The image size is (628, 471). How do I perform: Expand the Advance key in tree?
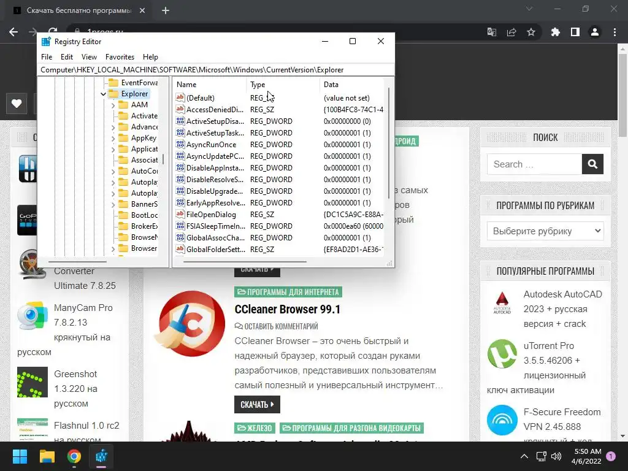pyautogui.click(x=113, y=128)
